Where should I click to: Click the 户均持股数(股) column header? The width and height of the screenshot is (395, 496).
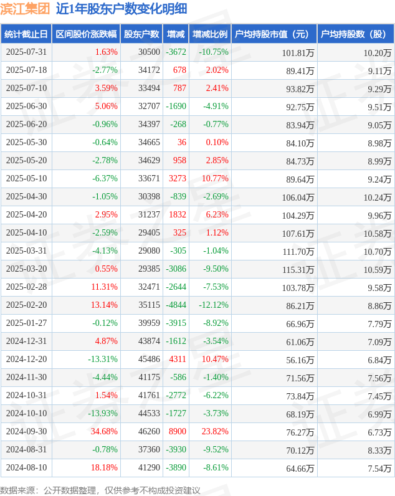[356, 34]
